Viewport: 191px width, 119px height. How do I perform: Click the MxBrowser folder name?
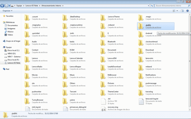pos(112,75)
